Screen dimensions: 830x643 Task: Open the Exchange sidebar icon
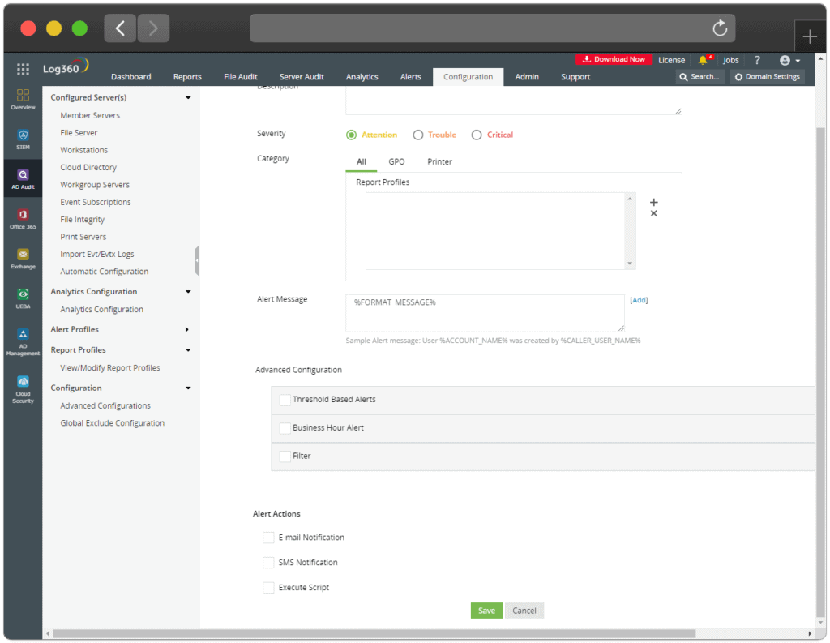pos(23,259)
